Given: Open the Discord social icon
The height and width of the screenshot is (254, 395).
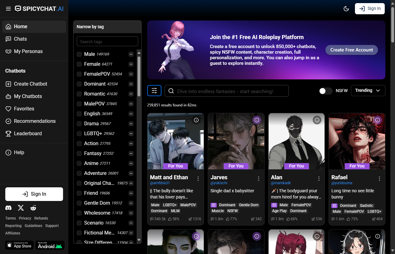Looking at the screenshot, I should click(x=9, y=208).
